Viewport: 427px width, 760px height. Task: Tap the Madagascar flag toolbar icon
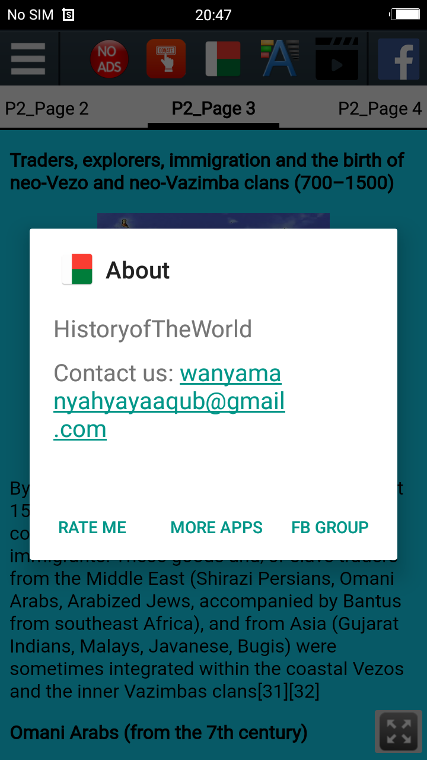223,59
